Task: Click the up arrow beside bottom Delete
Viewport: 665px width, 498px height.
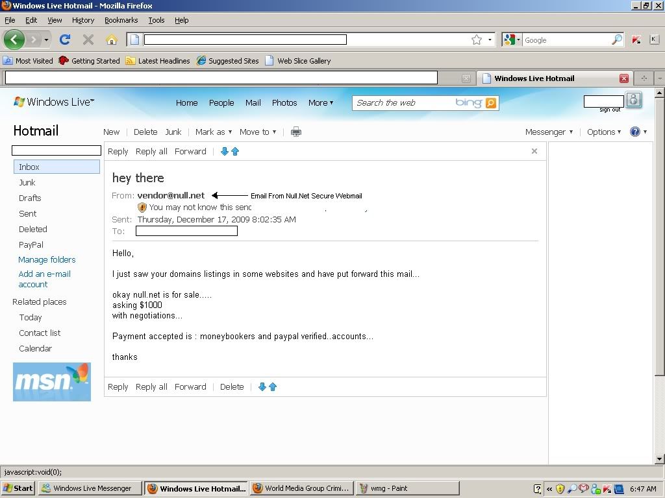Action: [273, 386]
